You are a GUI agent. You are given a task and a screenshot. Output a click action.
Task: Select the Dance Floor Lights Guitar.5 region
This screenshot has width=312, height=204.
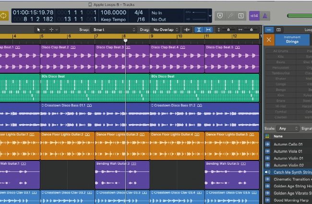point(232,146)
